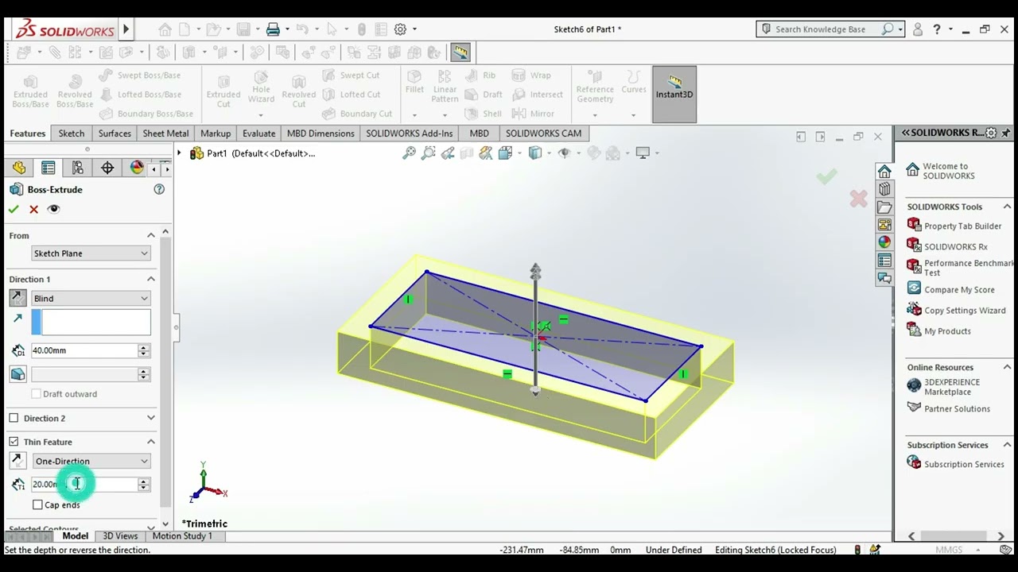The width and height of the screenshot is (1018, 572).
Task: Open Appearances color ball in task pane
Action: pyautogui.click(x=884, y=242)
